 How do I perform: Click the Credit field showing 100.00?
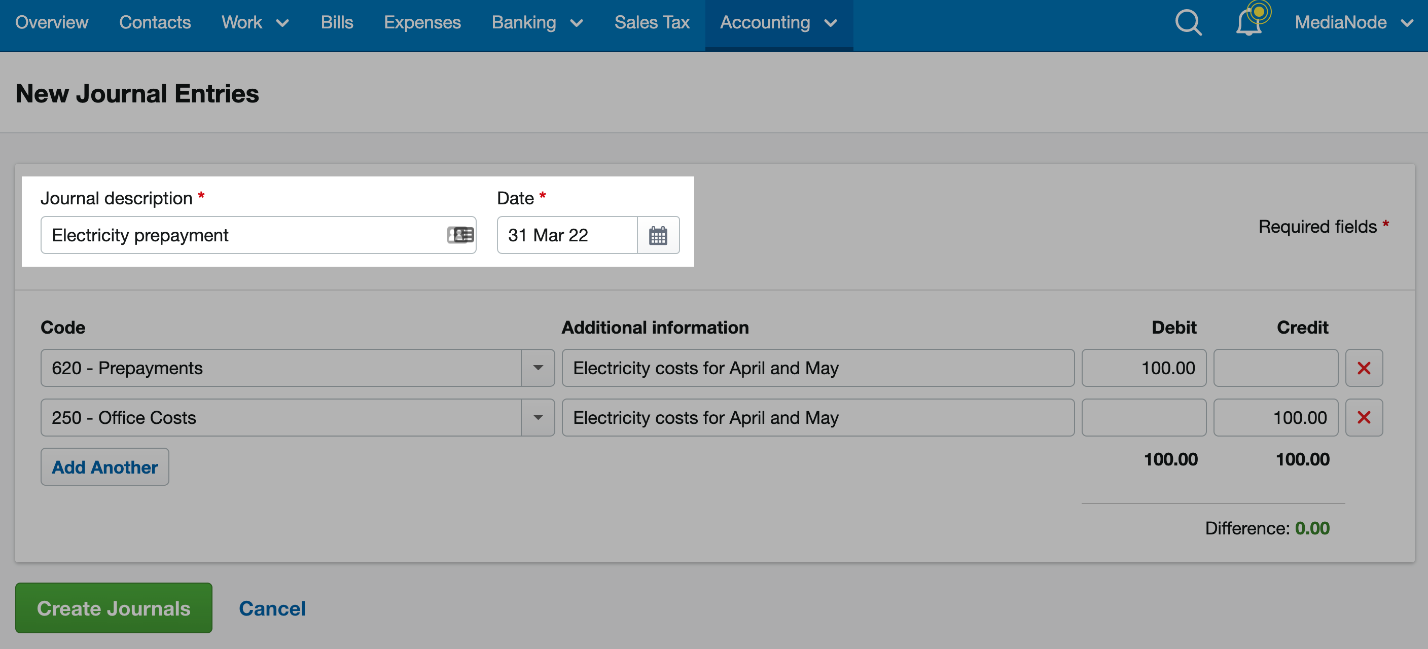tap(1275, 417)
